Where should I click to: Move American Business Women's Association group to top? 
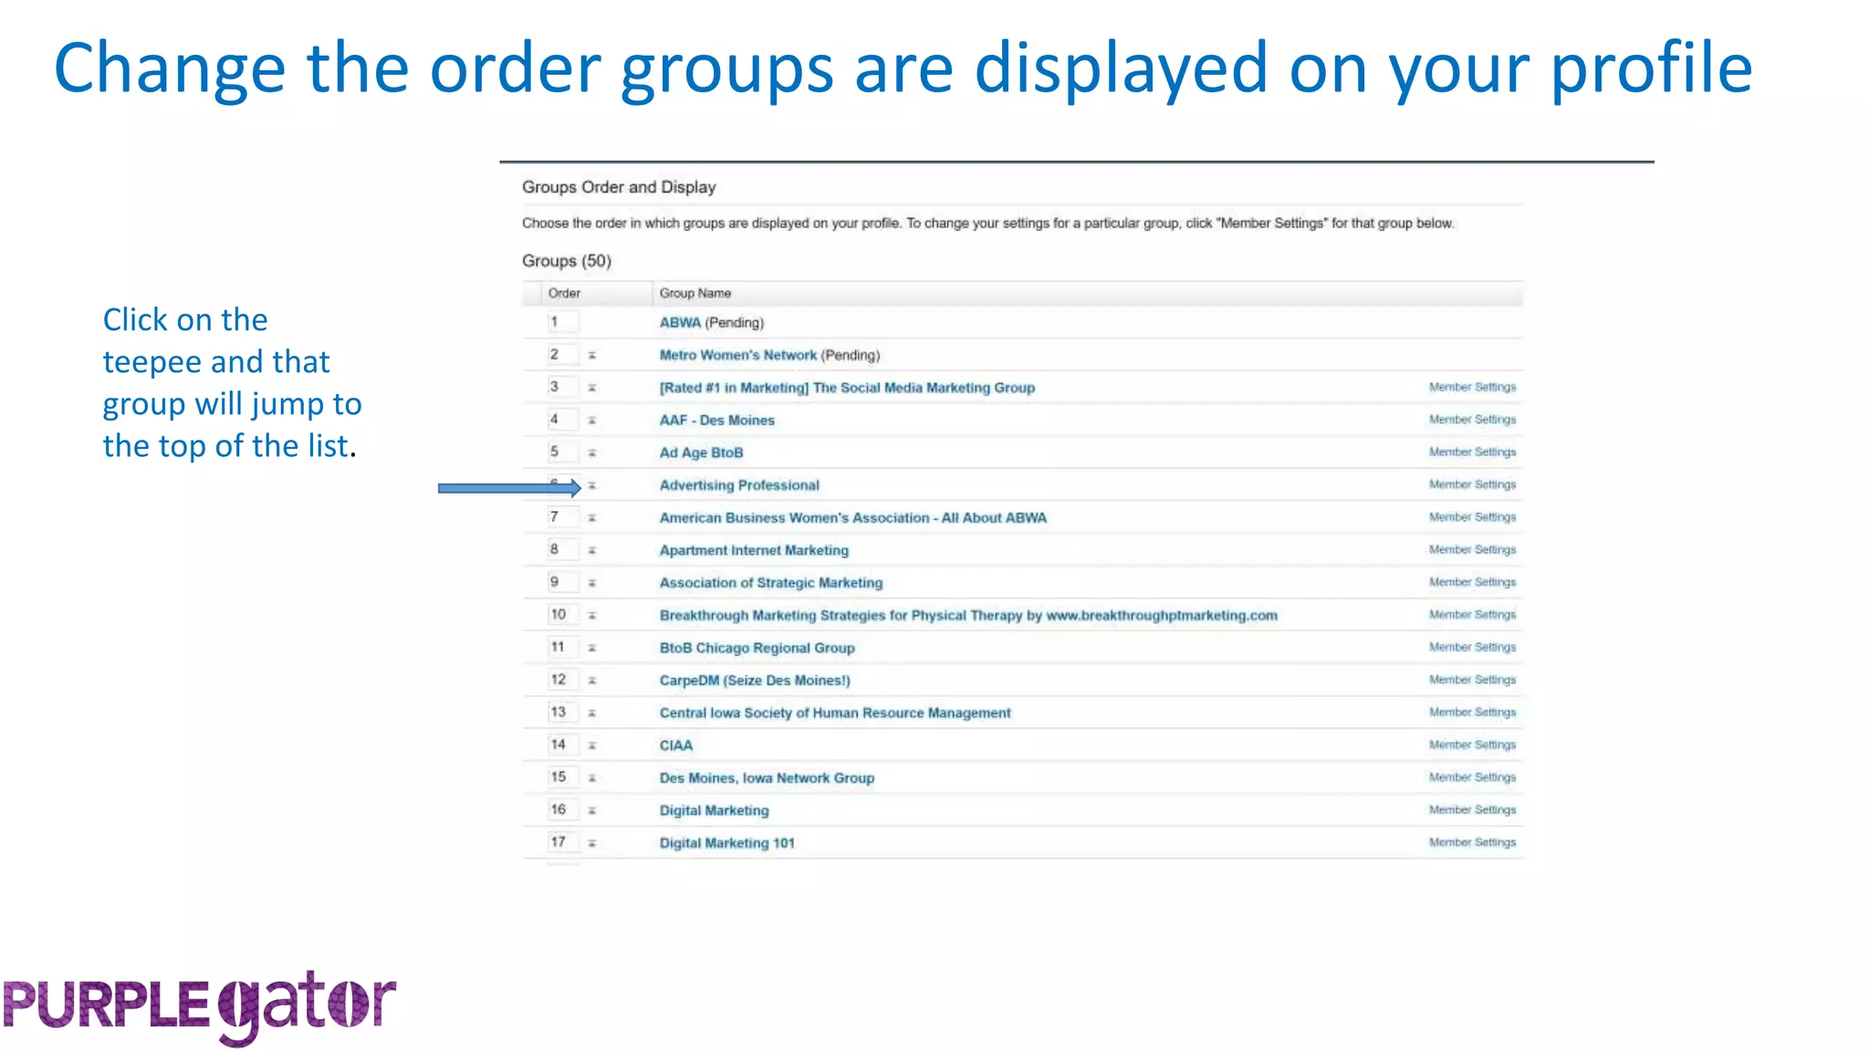[591, 518]
